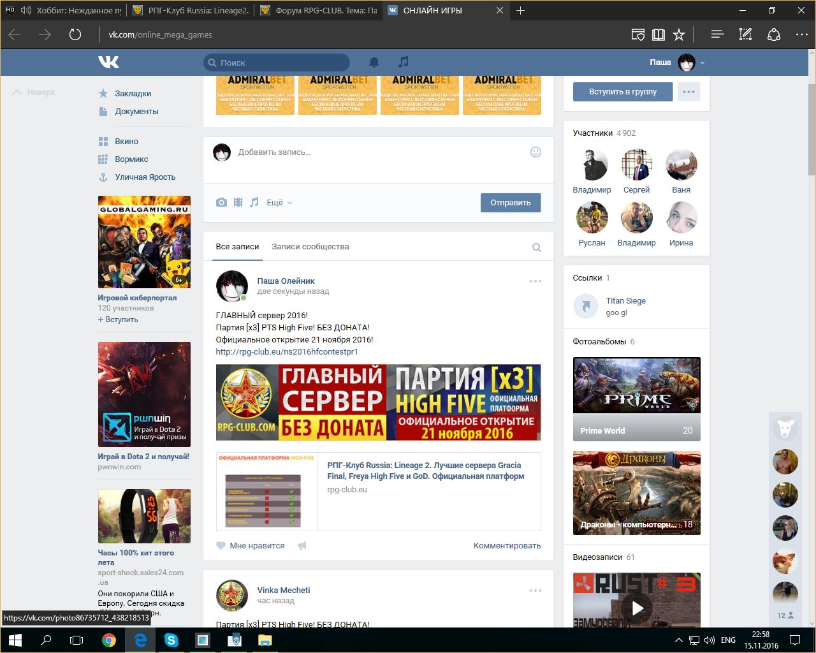Screen dimensions: 816x653
Task: Open emoji picker smiley icon
Action: click(535, 152)
